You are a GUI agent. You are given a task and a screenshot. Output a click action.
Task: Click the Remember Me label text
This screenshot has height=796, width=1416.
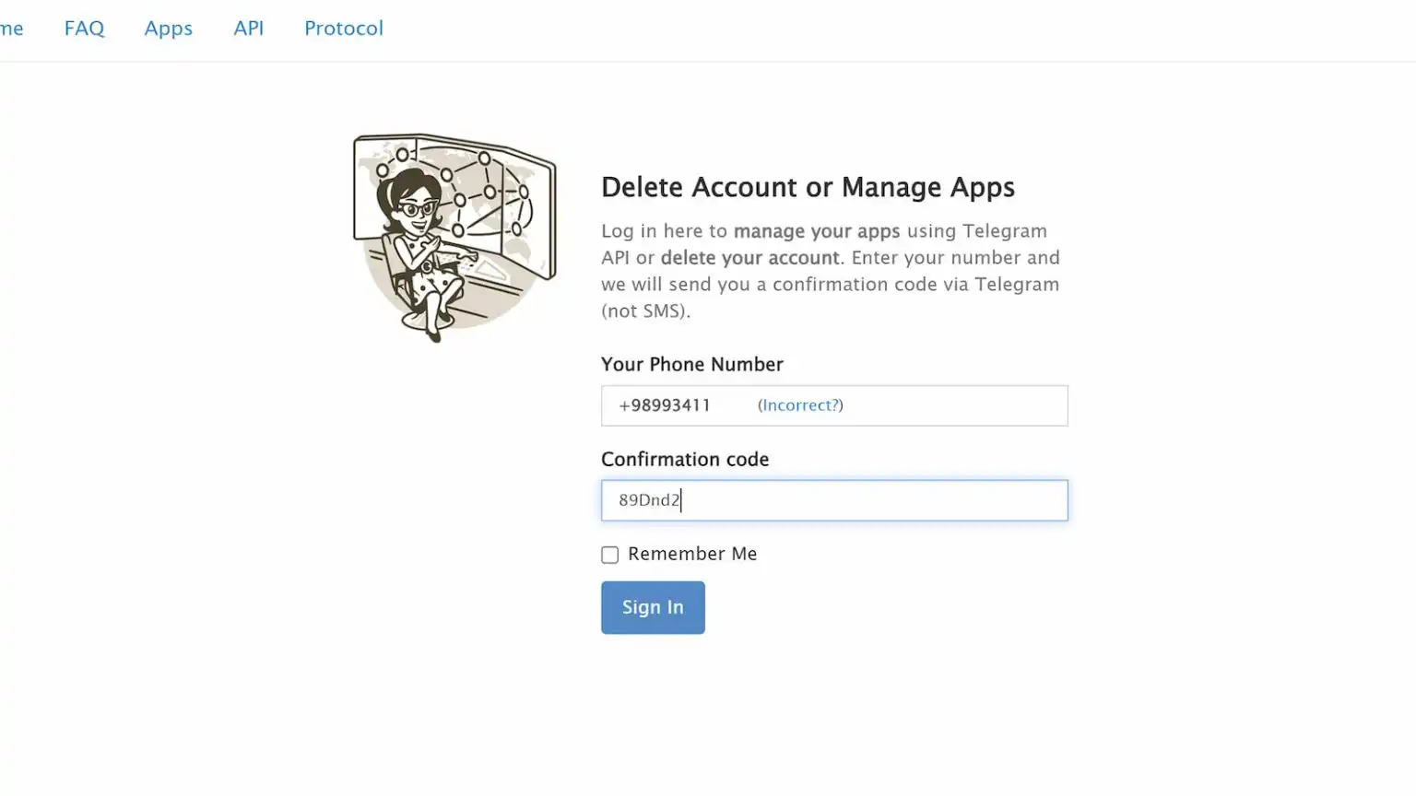click(692, 554)
